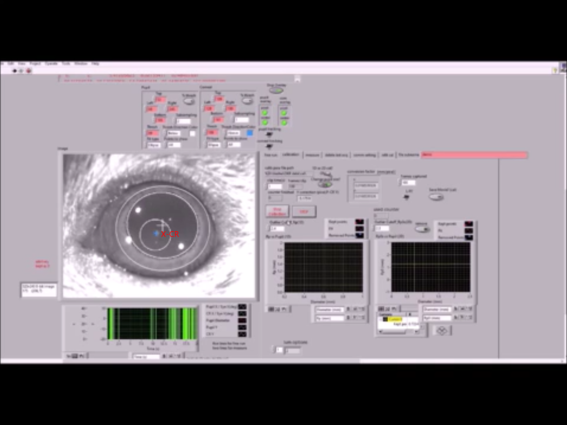This screenshot has width=567, height=425.
Task: Click the CR X / Eye X plot legend icon
Action: (x=242, y=313)
